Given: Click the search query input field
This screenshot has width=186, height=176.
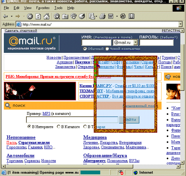Looking at the screenshot, I should [72, 120].
